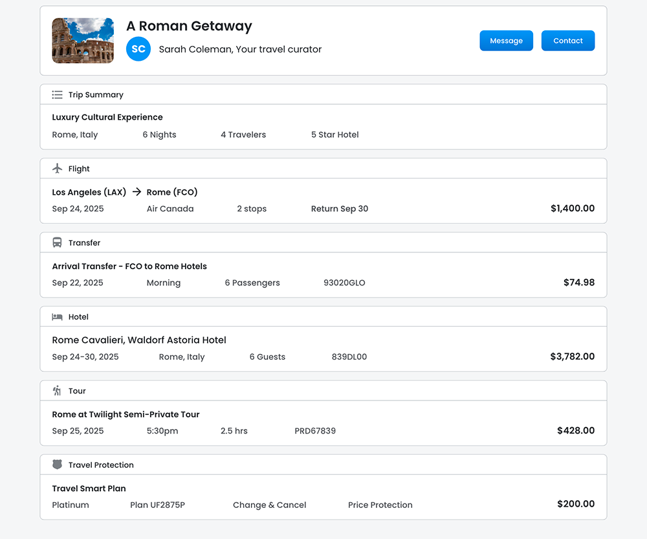Click the hiker icon beside Tour
647x539 pixels.
[x=57, y=391]
